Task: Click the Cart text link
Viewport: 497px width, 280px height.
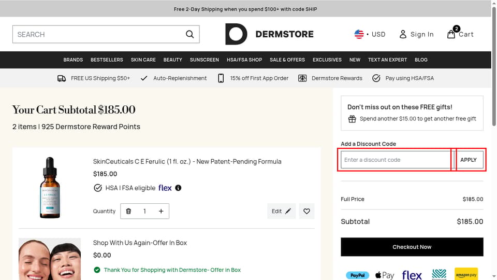Action: pos(466,34)
